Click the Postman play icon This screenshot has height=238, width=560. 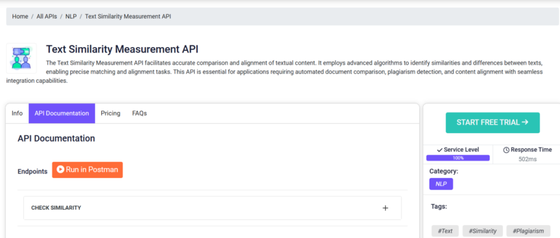60,170
